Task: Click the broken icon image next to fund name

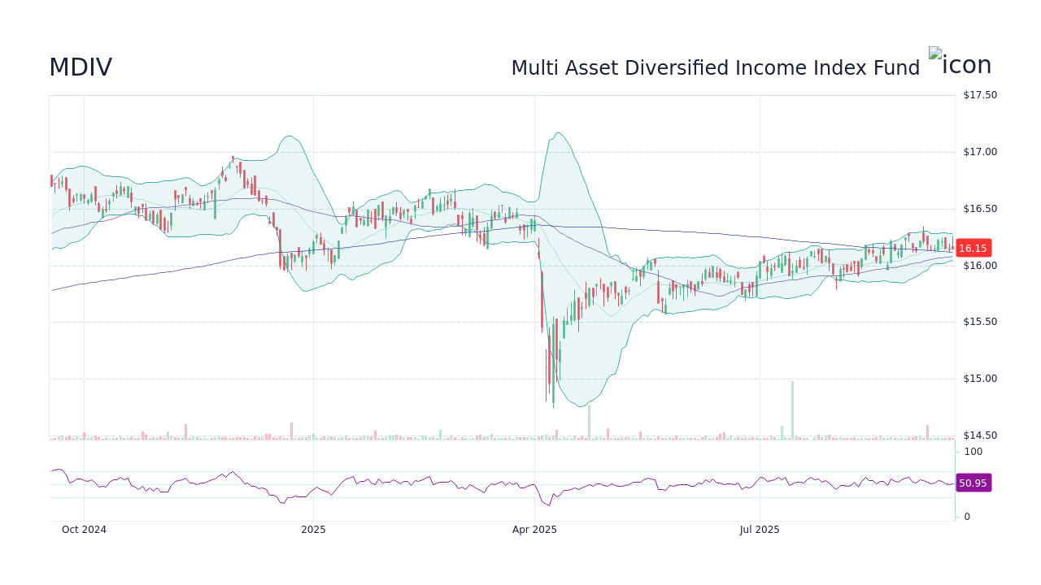Action: [x=960, y=63]
